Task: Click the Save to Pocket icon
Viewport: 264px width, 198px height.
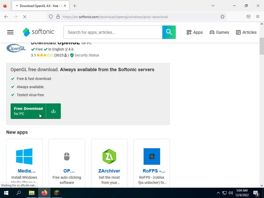Action: tap(249, 16)
